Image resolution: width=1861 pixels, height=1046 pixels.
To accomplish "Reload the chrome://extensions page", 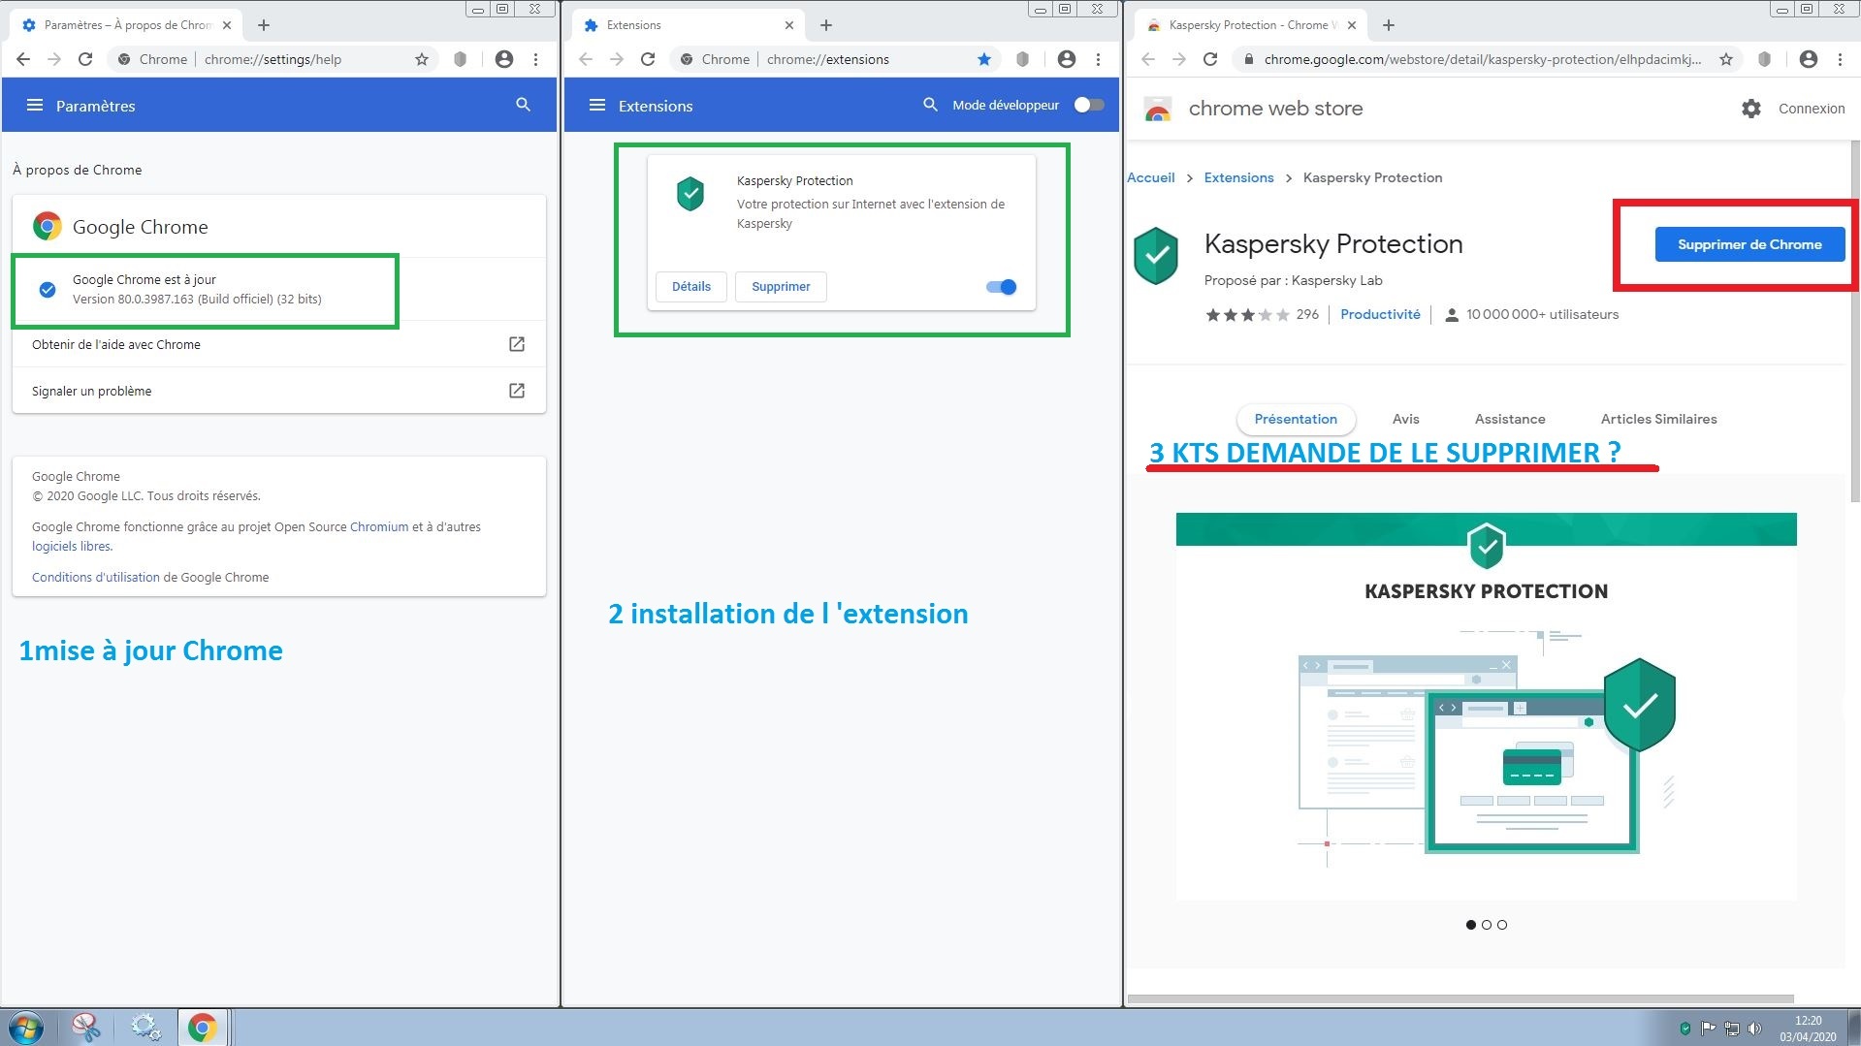I will 648,59.
